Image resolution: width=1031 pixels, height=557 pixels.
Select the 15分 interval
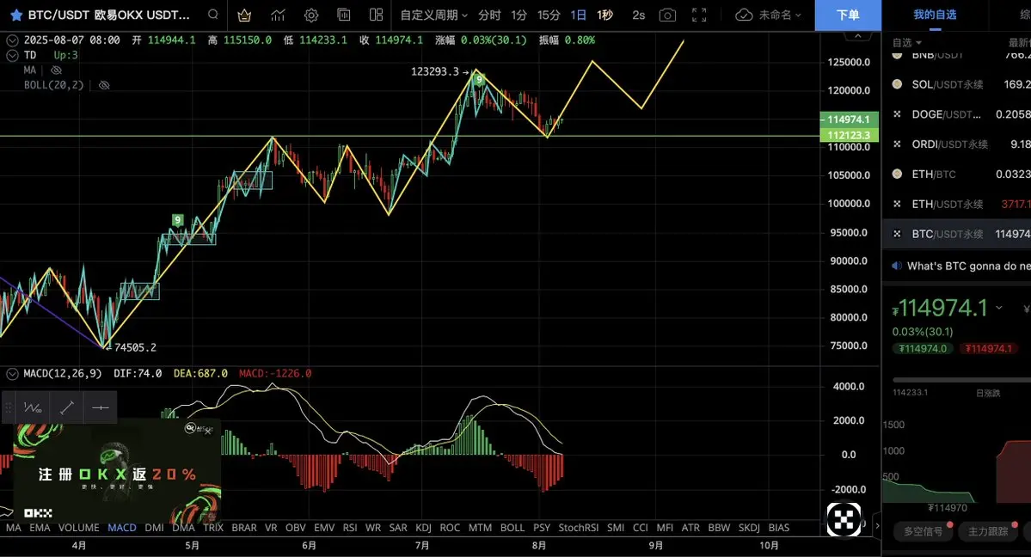coord(549,15)
